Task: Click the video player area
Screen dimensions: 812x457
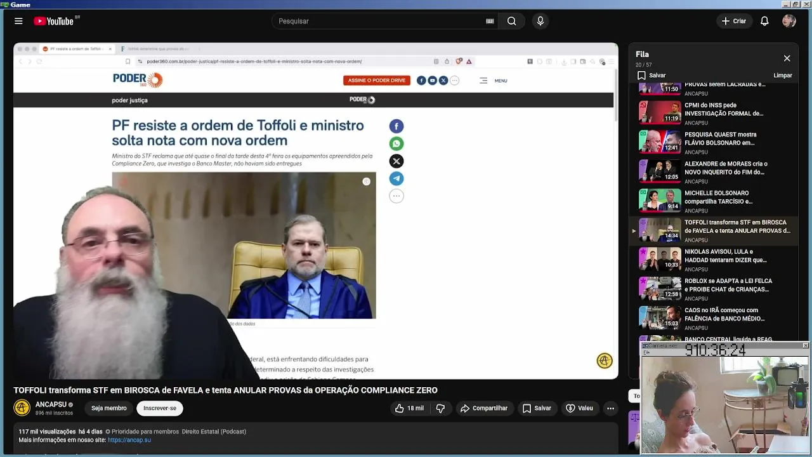Action: point(316,211)
